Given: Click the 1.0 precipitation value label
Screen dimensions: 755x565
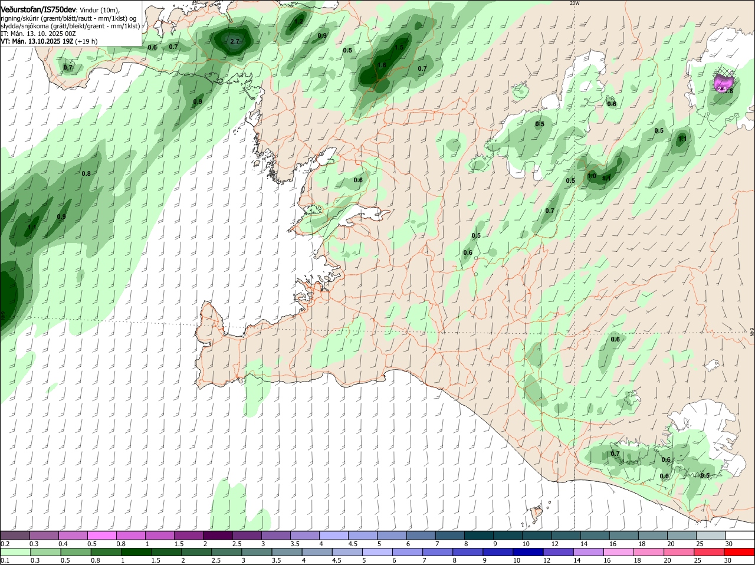Looking at the screenshot, I should coord(592,176).
